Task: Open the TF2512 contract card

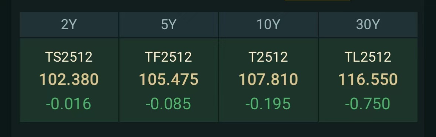Action: pos(169,80)
